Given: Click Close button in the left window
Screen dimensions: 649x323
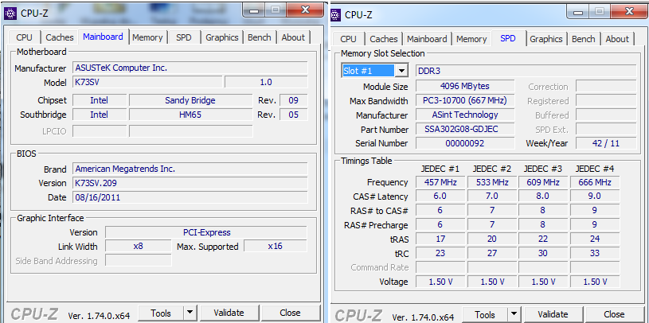Looking at the screenshot, I should point(290,313).
